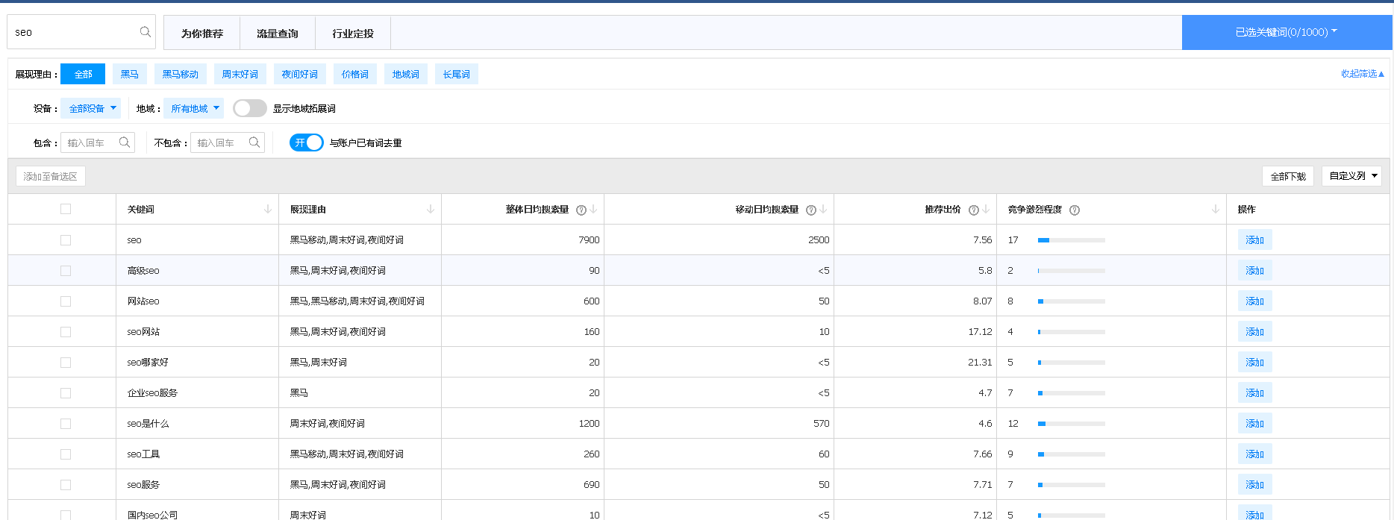This screenshot has height=520, width=1394.
Task: Check the select-all checkbox in table header
Action: click(66, 209)
